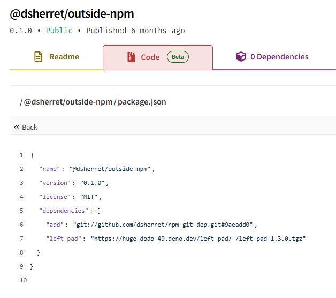Screen dimensions: 336x298
Task: Click the Published 6 months ago text
Action: click(135, 31)
